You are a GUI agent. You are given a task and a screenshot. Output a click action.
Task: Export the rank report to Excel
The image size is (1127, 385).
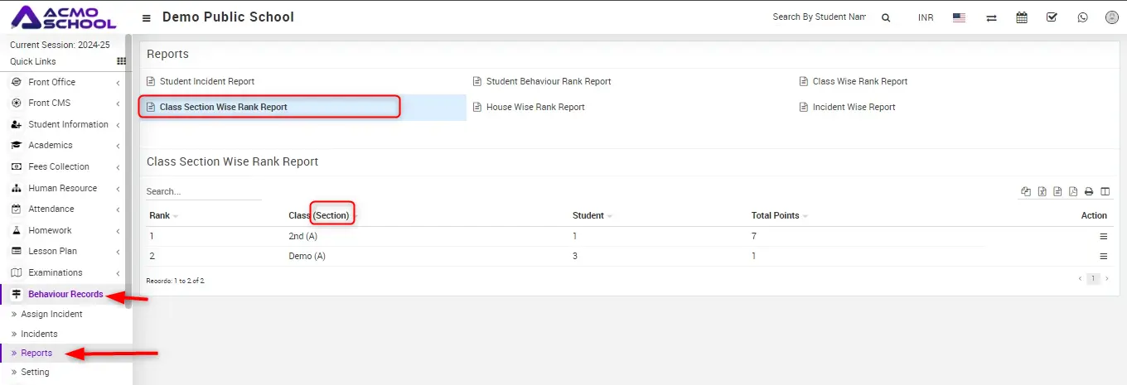click(x=1042, y=192)
